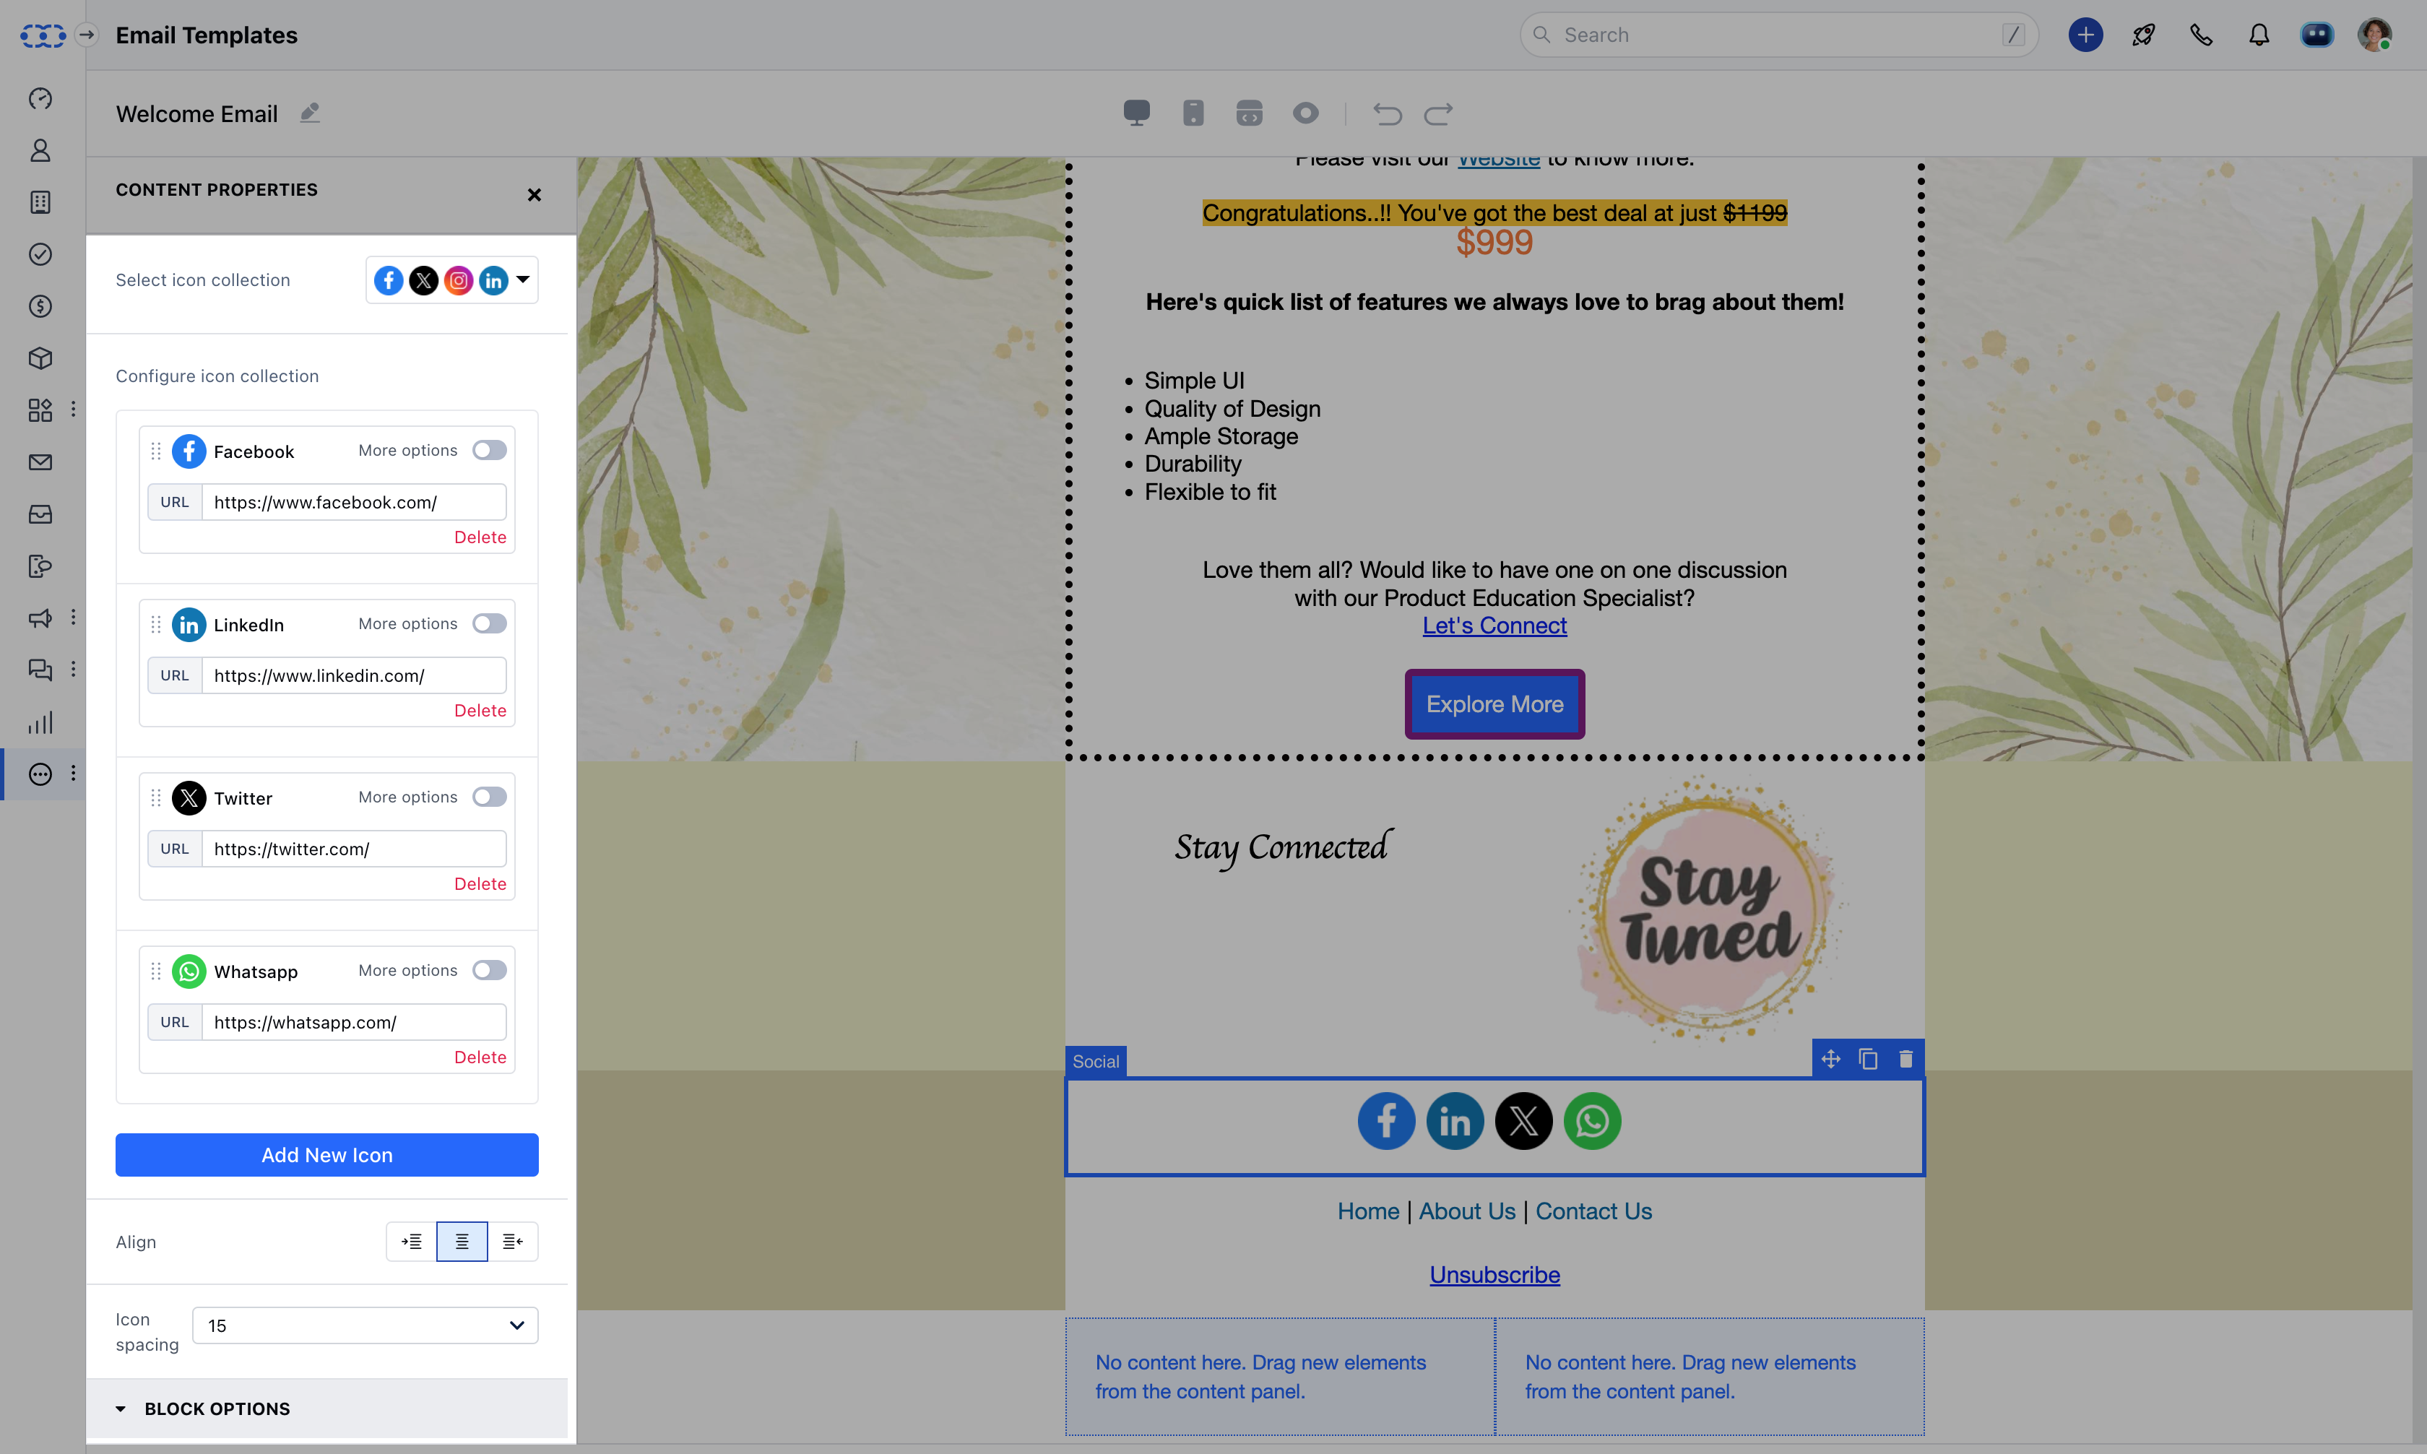Click the Add New Icon button
Screen dimensions: 2427x1454
326,1155
